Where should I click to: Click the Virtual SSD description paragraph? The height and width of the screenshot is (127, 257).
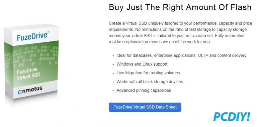[x=180, y=32]
